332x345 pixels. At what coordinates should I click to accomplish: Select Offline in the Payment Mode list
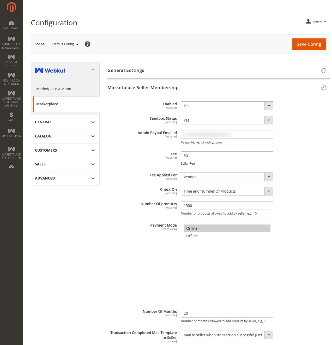[192, 236]
